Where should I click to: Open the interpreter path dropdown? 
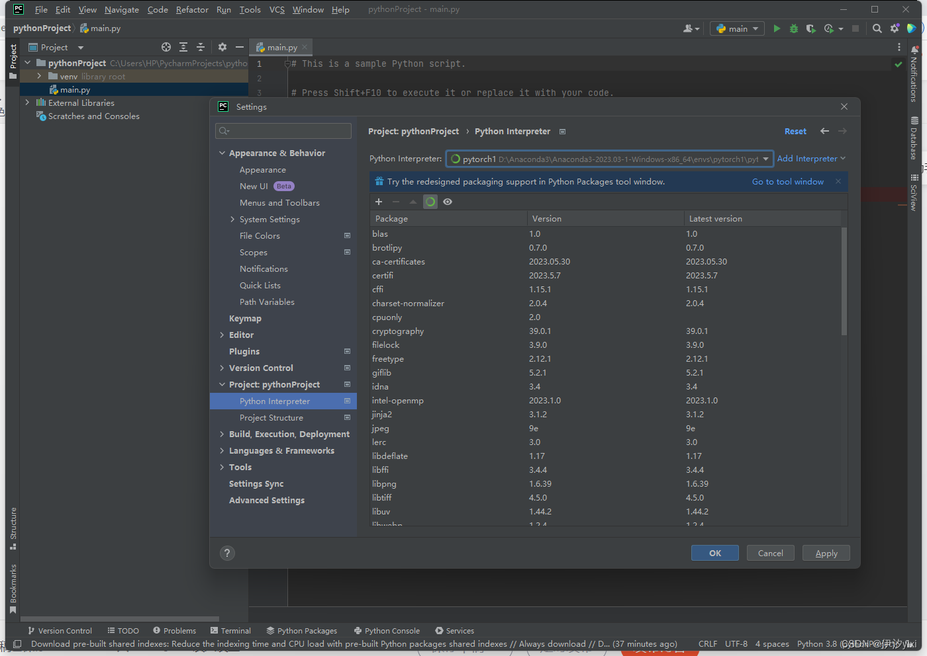(765, 159)
